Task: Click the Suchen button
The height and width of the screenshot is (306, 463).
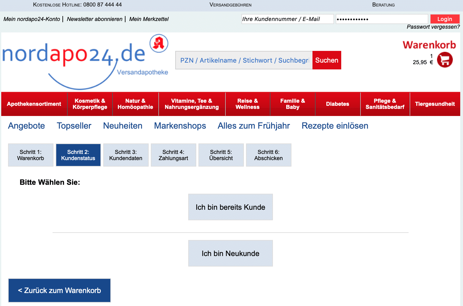Action: point(327,60)
